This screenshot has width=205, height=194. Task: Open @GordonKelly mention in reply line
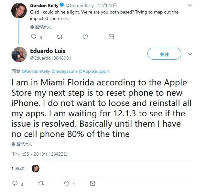click(x=36, y=71)
